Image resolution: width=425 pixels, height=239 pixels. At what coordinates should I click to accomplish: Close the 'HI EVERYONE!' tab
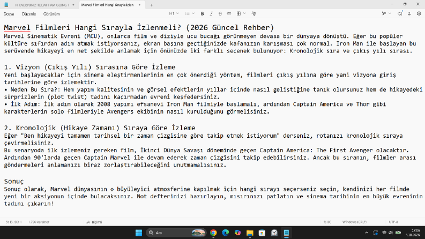(x=73, y=5)
